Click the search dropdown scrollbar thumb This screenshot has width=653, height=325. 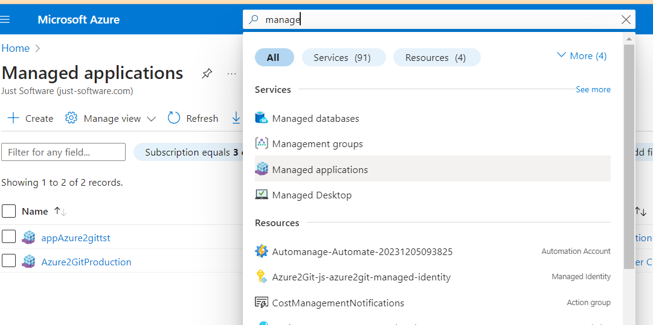click(x=629, y=157)
